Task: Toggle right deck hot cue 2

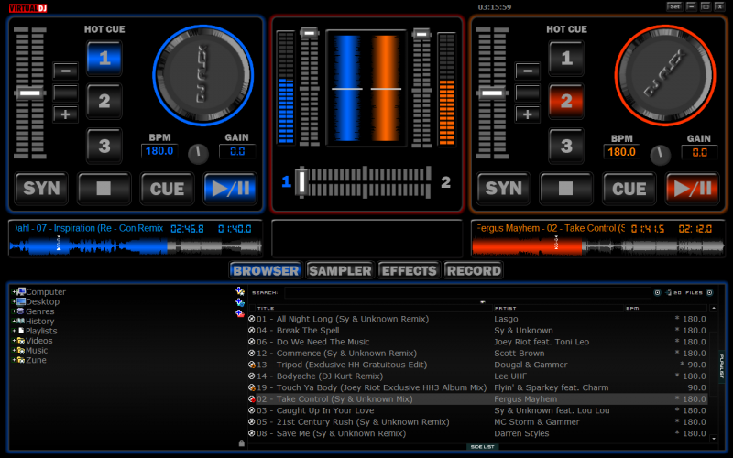Action: [566, 101]
